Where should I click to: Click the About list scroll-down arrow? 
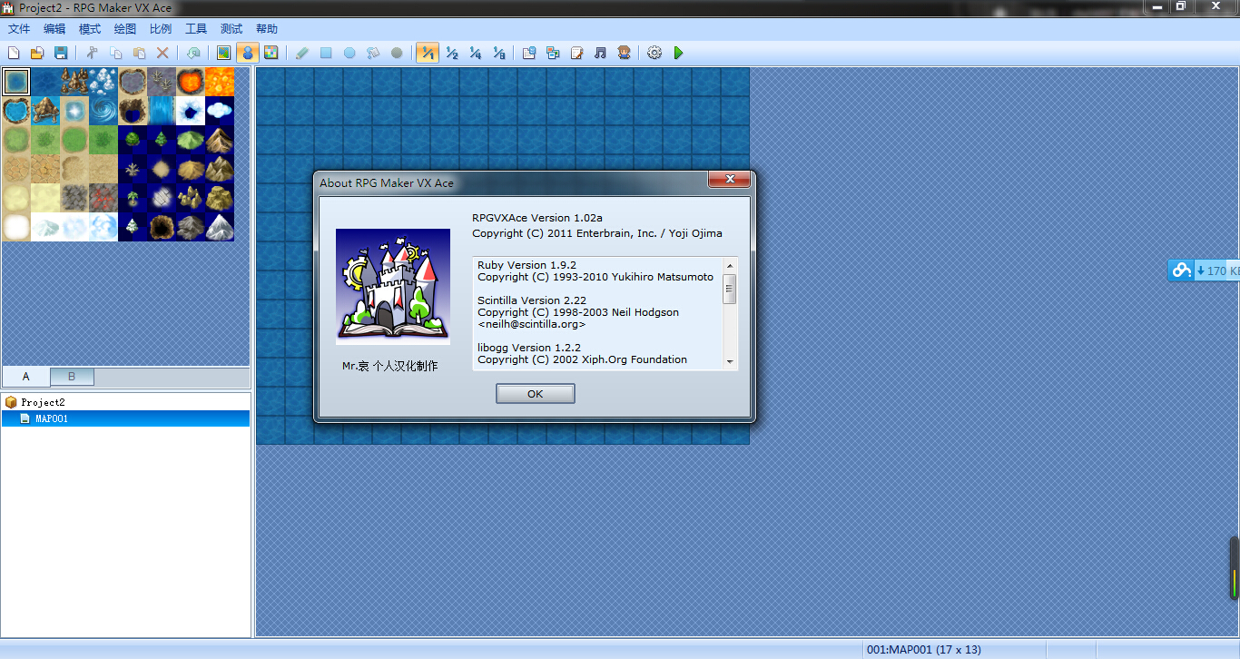(x=730, y=362)
